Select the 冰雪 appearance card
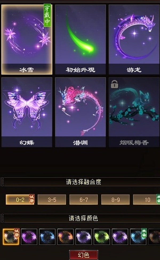 (27, 39)
